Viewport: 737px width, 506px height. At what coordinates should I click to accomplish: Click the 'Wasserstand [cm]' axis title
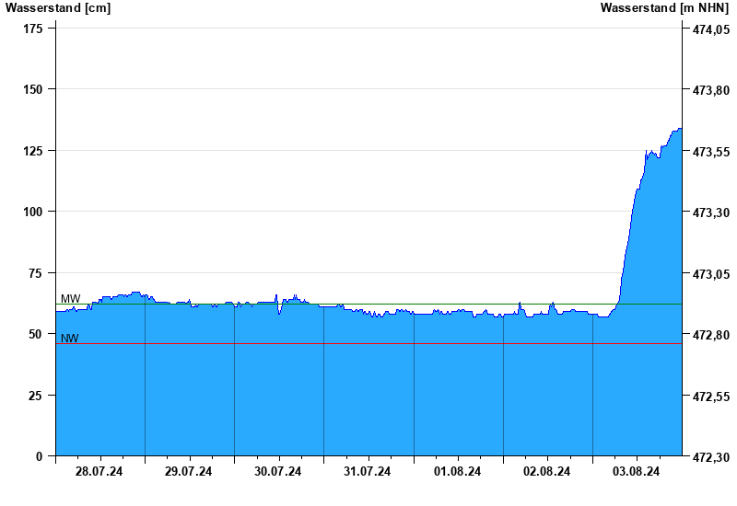point(57,8)
